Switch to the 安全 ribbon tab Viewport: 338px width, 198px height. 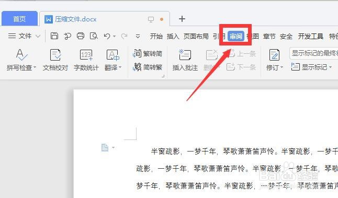[x=286, y=36]
